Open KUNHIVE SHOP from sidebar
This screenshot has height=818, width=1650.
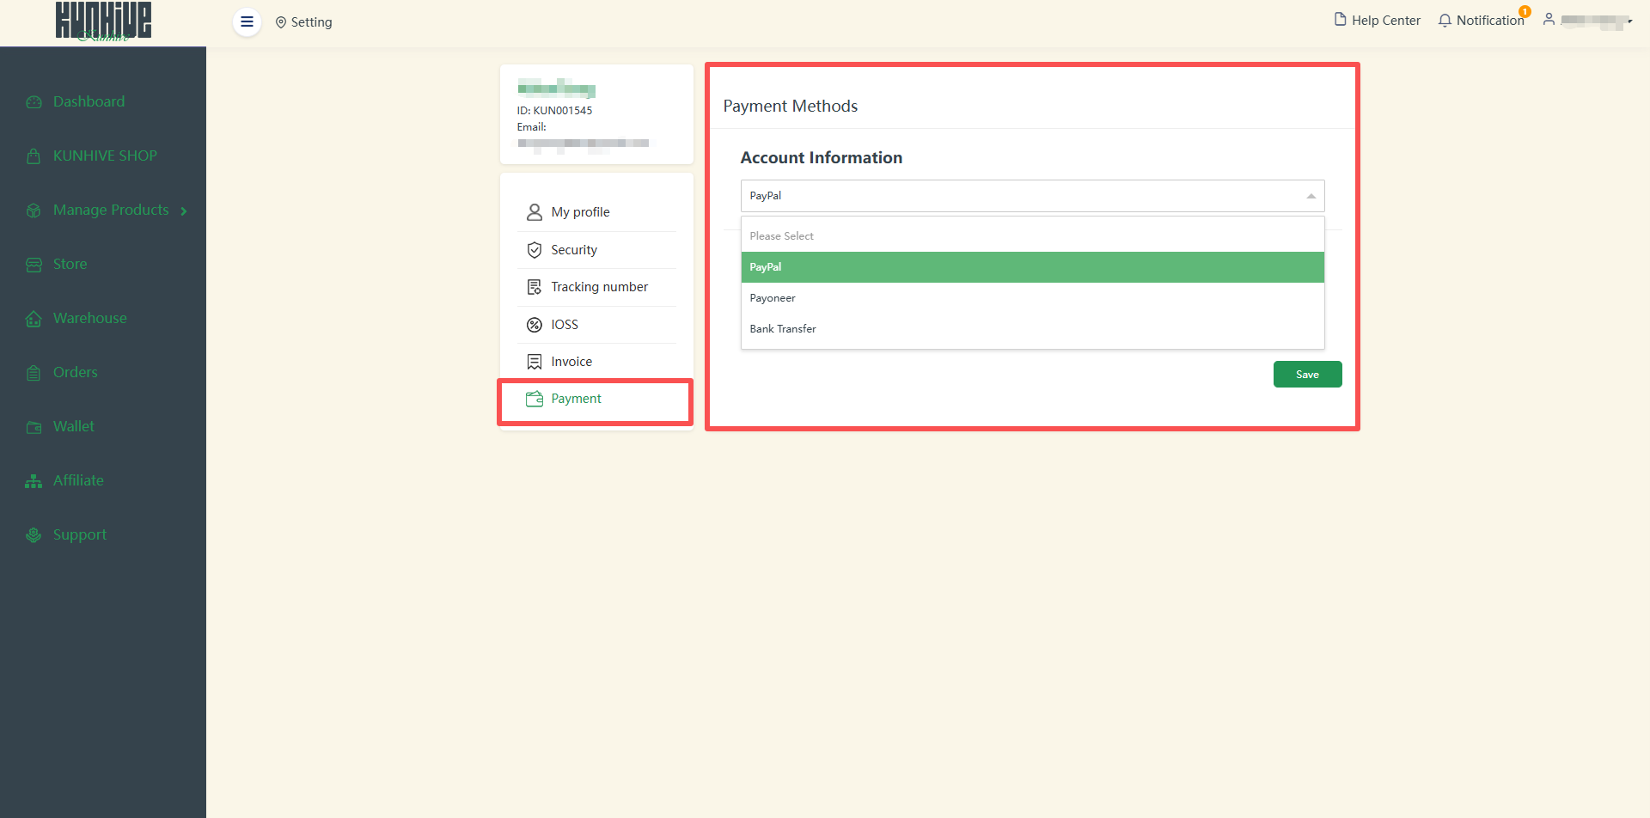pos(105,156)
